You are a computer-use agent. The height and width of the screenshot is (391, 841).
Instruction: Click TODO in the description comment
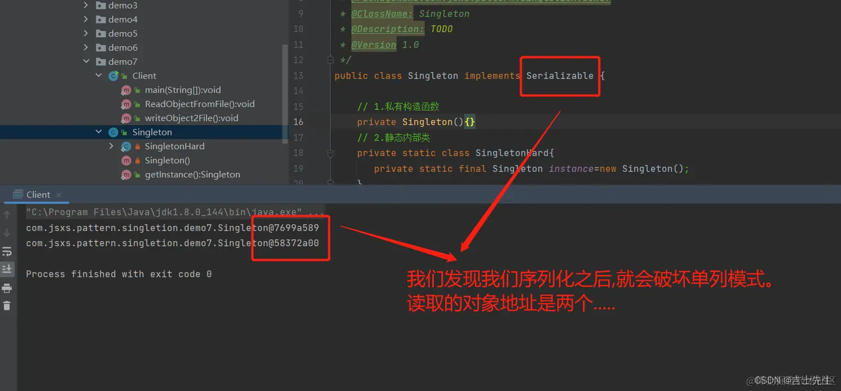(442, 29)
